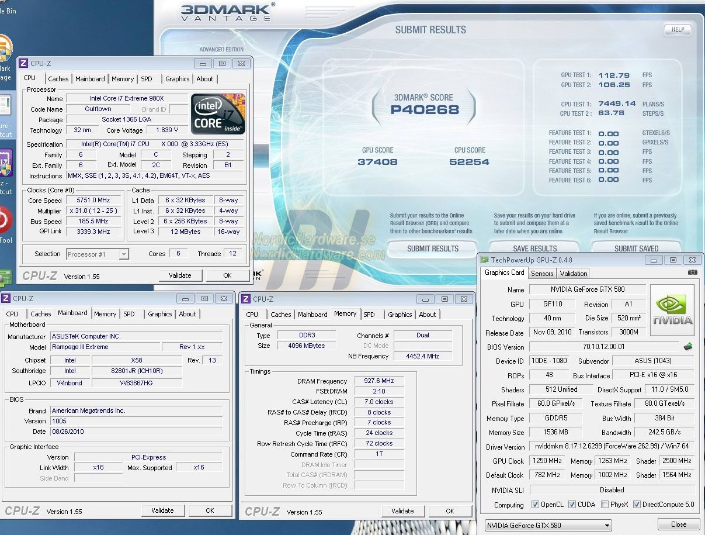The width and height of the screenshot is (705, 535).
Task: Click the green circuit board desktop icon
Action: [x=5, y=277]
